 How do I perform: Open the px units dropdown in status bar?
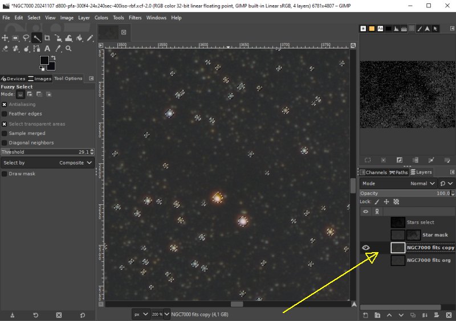[141, 314]
